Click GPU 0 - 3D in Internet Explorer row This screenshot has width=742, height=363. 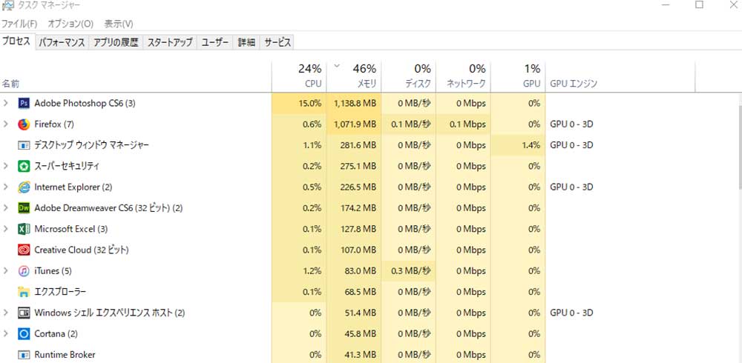coord(571,187)
